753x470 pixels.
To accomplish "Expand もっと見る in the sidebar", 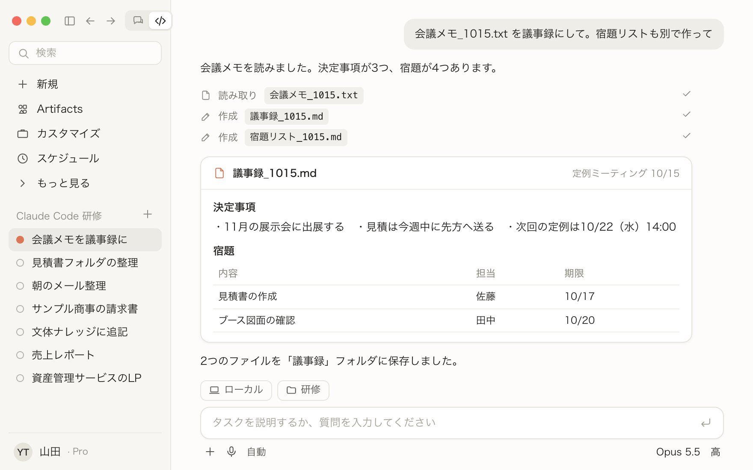I will tap(85, 183).
